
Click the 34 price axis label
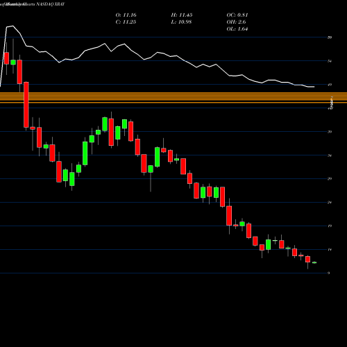click(x=330, y=155)
